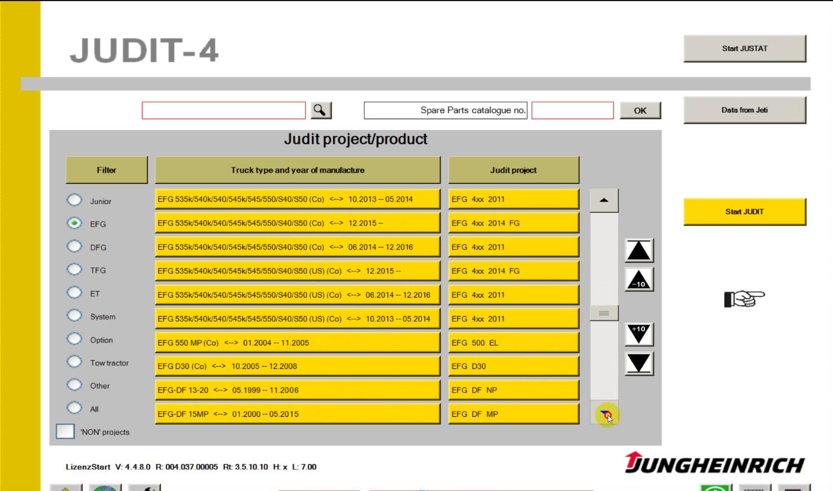Screen dimensions: 833x491
Task: Click EFG D30 project cell
Action: tap(513, 366)
